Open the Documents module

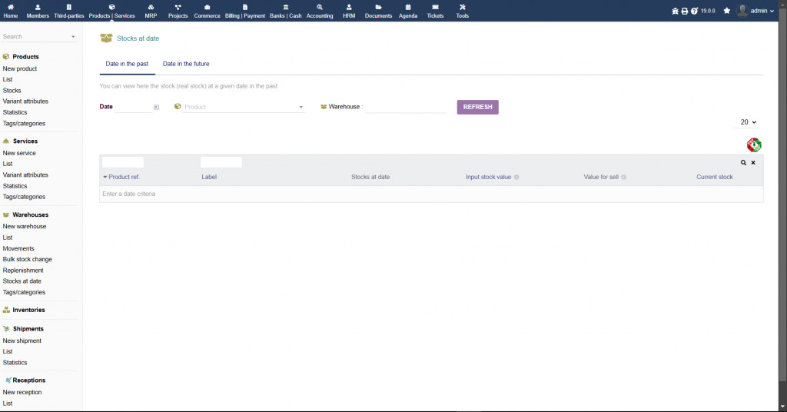click(378, 11)
